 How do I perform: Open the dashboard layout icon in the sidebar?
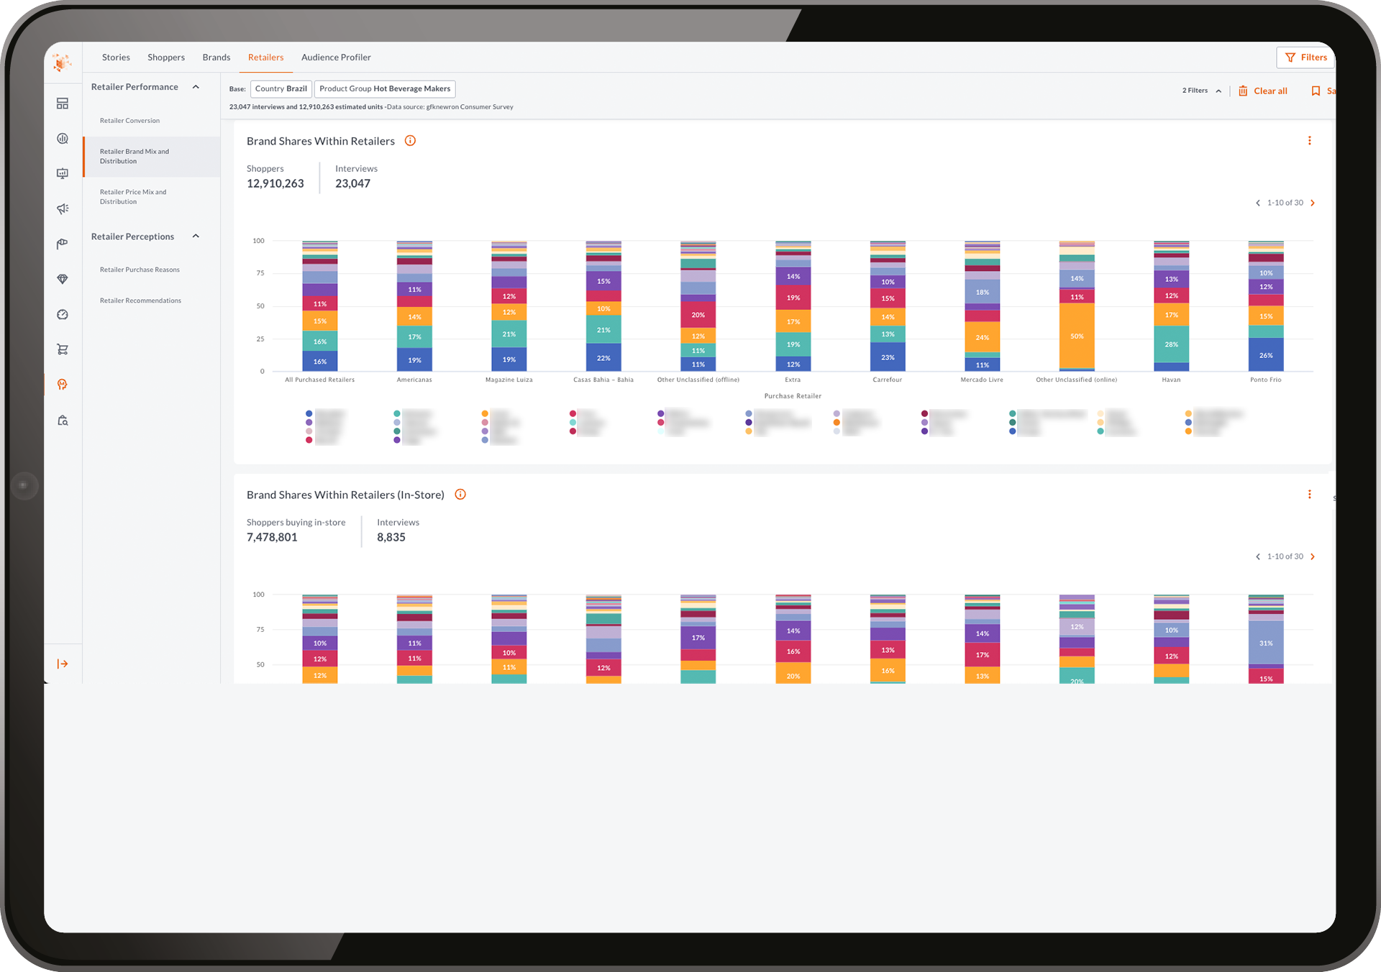[x=63, y=104]
